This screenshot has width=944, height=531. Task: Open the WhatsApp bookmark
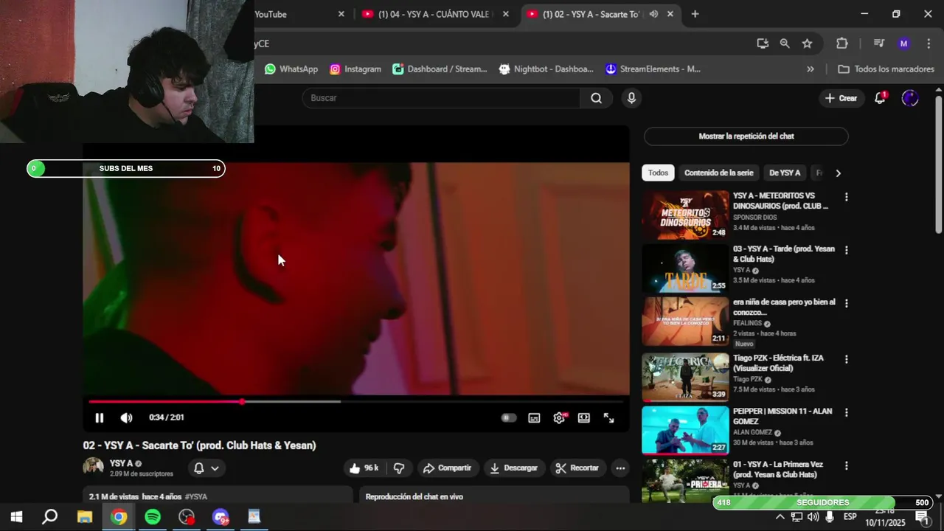(291, 69)
